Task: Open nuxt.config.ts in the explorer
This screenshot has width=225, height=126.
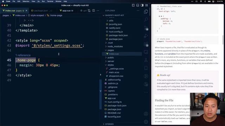Action: (115, 102)
